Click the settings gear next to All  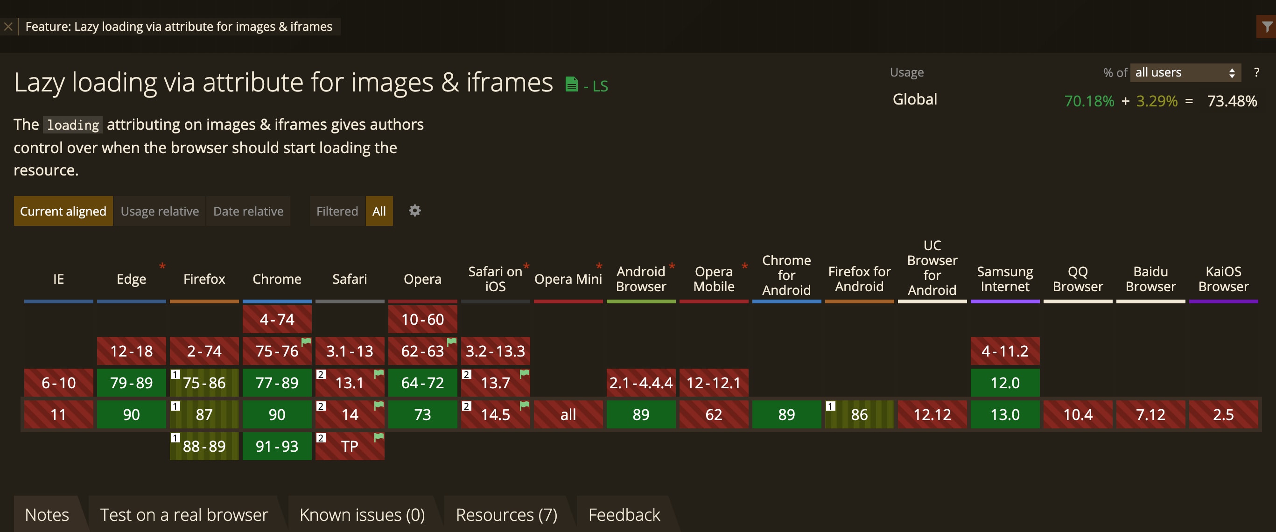click(x=414, y=210)
